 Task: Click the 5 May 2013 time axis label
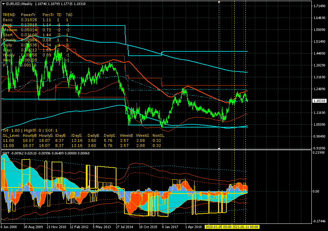102,227
